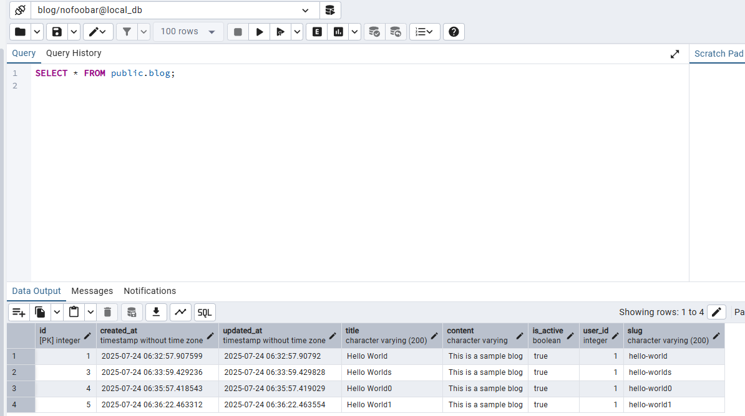Screen dimensions: 745x416
Task: Click the execute query play button
Action: 260,32
